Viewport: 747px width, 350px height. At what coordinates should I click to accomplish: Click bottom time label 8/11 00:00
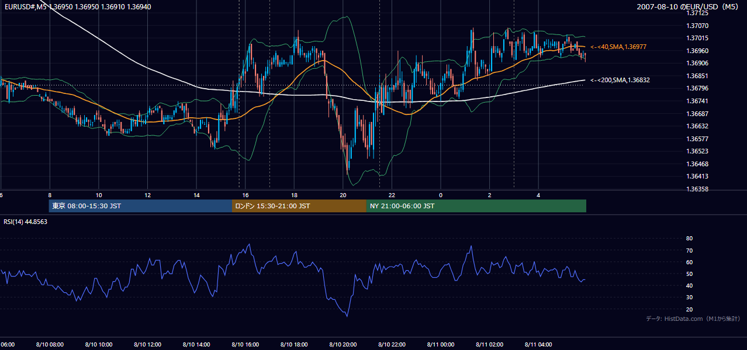(x=441, y=345)
